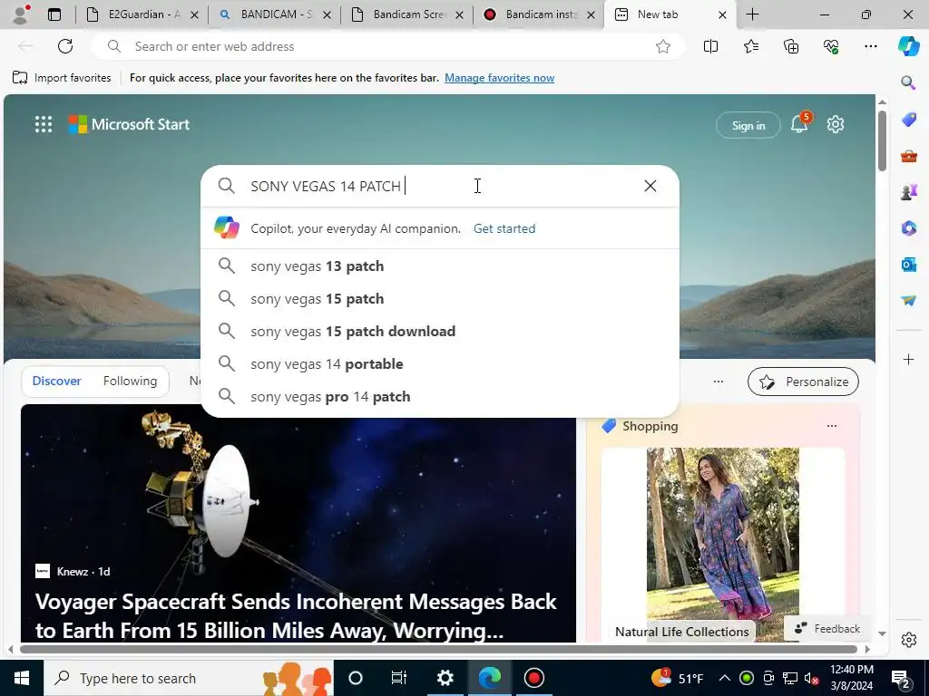Click taskbar Type here to search box
The width and height of the screenshot is (929, 696).
189,678
